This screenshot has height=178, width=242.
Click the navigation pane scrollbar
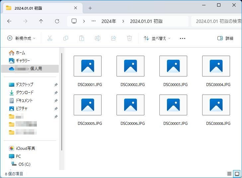click(x=62, y=102)
